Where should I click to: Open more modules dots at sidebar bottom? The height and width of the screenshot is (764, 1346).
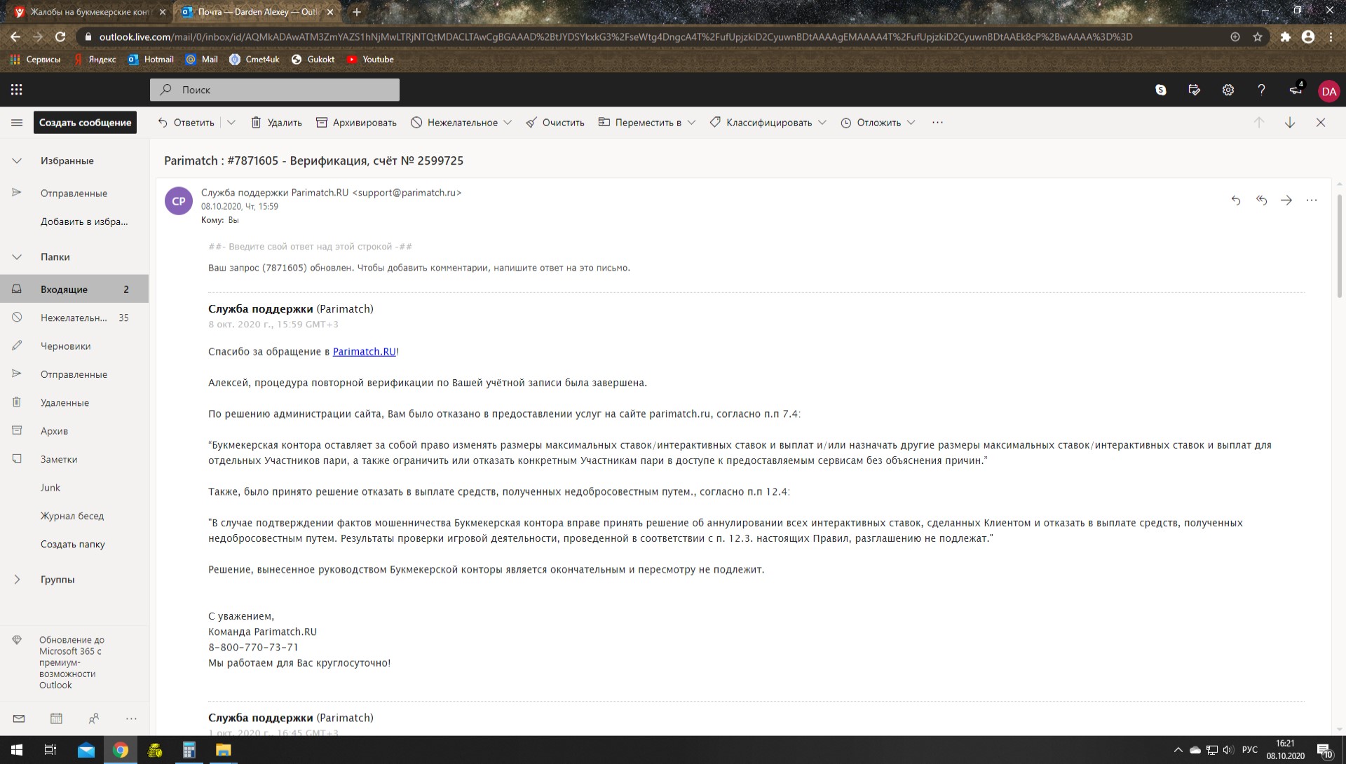click(x=131, y=718)
